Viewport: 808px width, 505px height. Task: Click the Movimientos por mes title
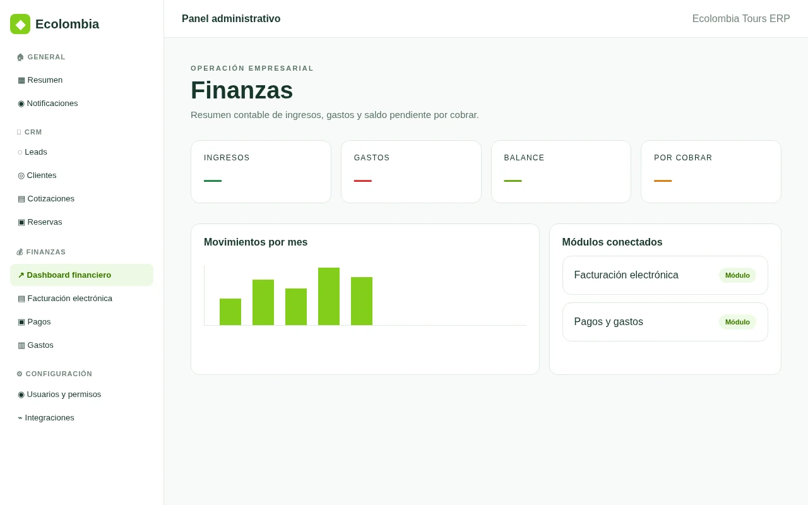pos(256,242)
